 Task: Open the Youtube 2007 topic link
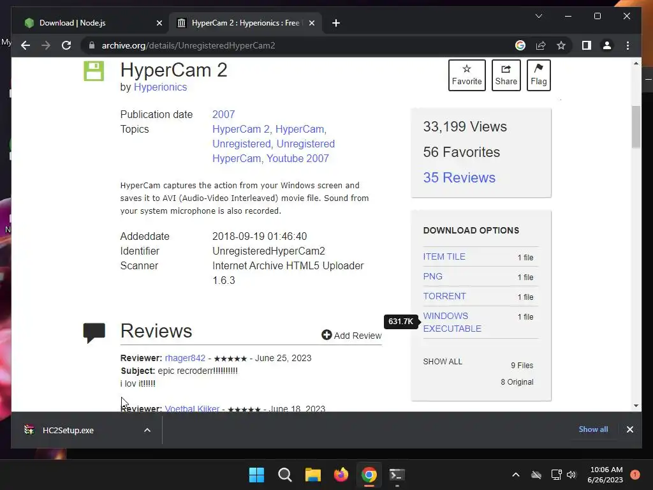tap(298, 158)
